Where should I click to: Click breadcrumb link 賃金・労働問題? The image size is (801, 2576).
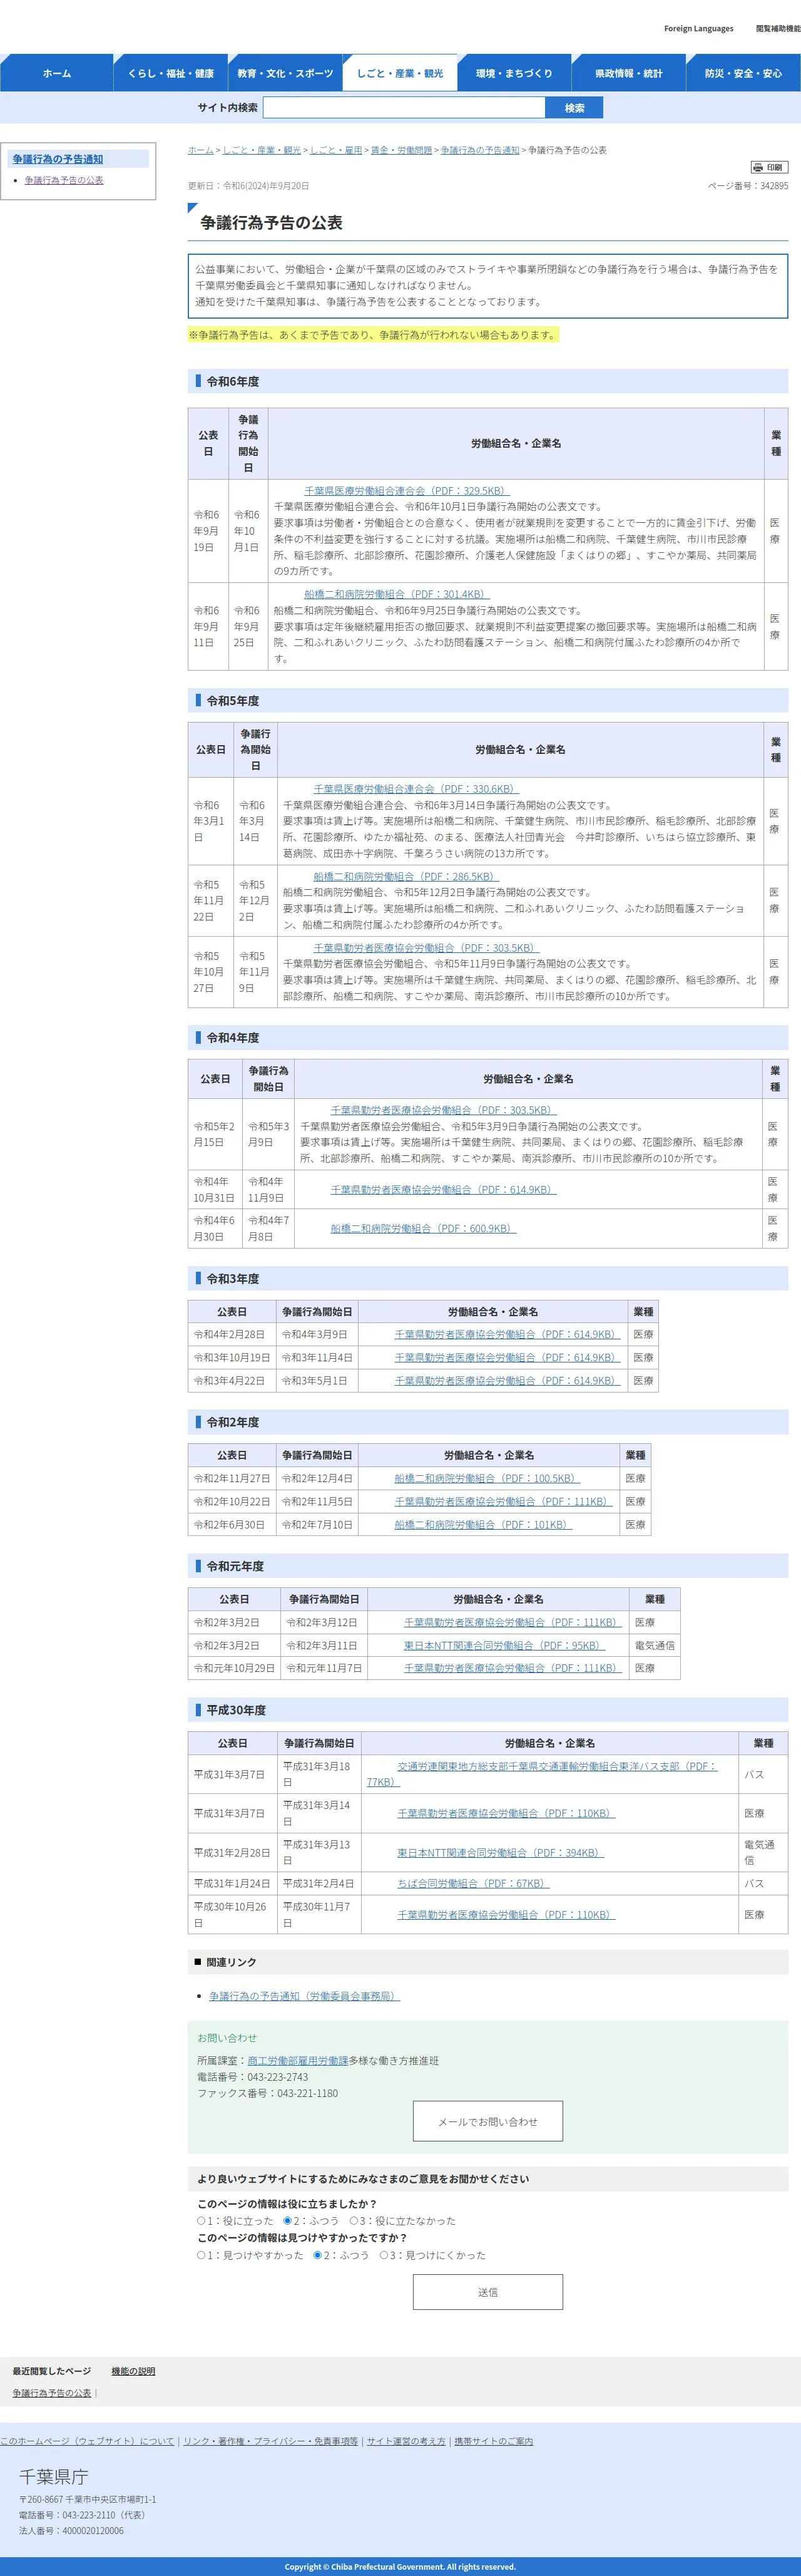[401, 150]
